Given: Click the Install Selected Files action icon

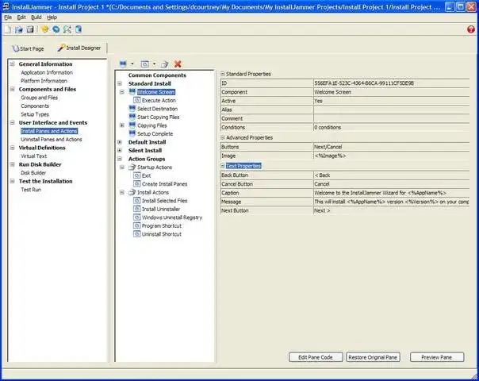Looking at the screenshot, I should 137,201.
